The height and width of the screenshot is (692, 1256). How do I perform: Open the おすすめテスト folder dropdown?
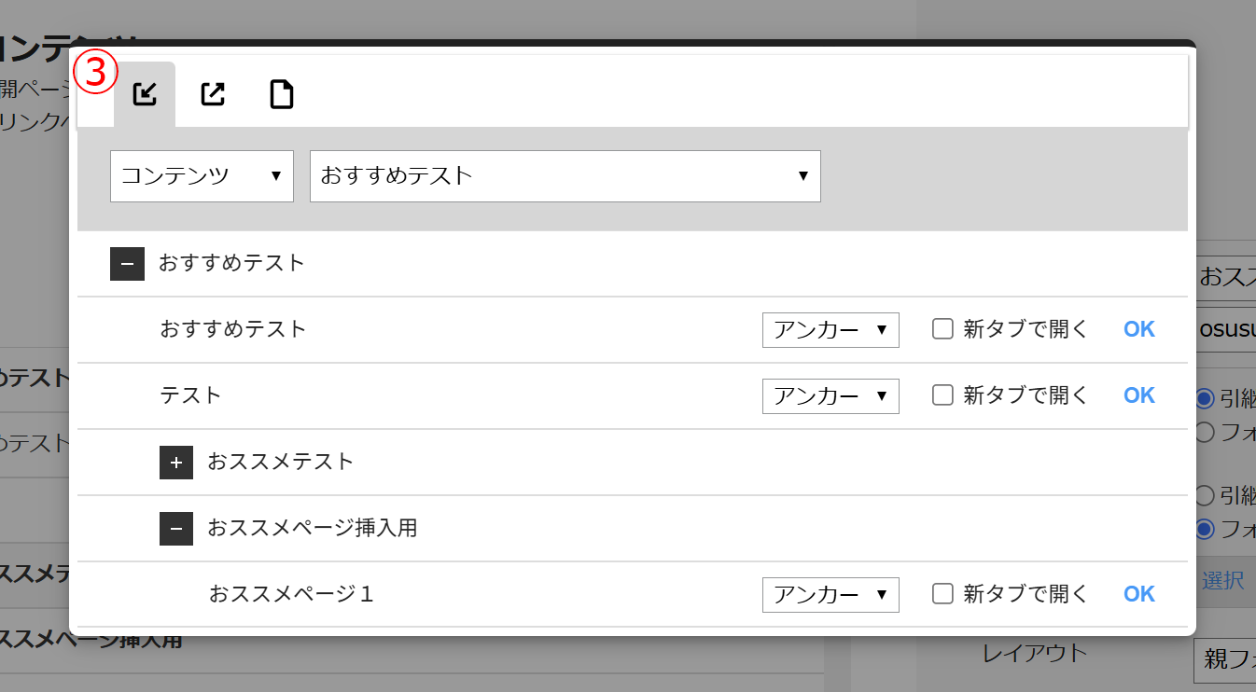565,176
